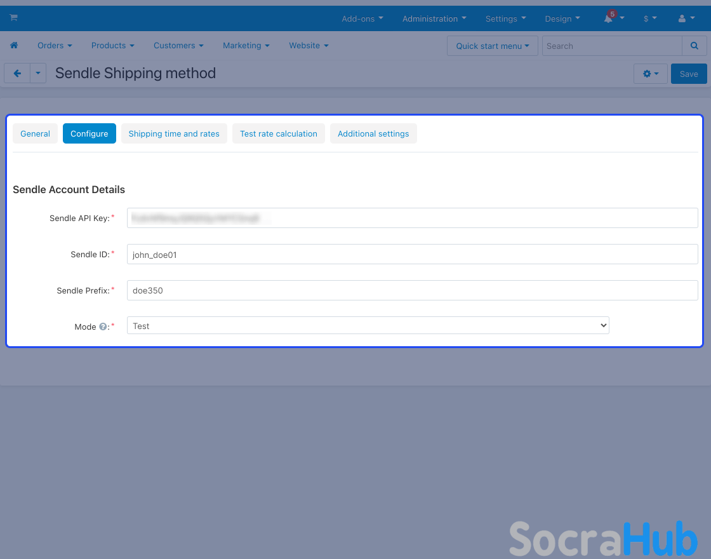
Task: Open the Quick start menu dropdown
Action: coord(492,46)
